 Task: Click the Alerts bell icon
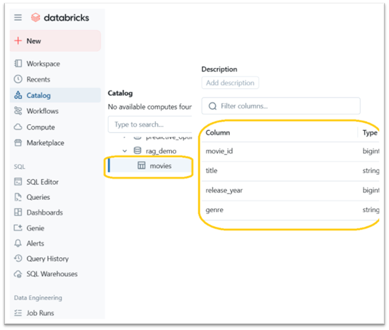tap(18, 243)
